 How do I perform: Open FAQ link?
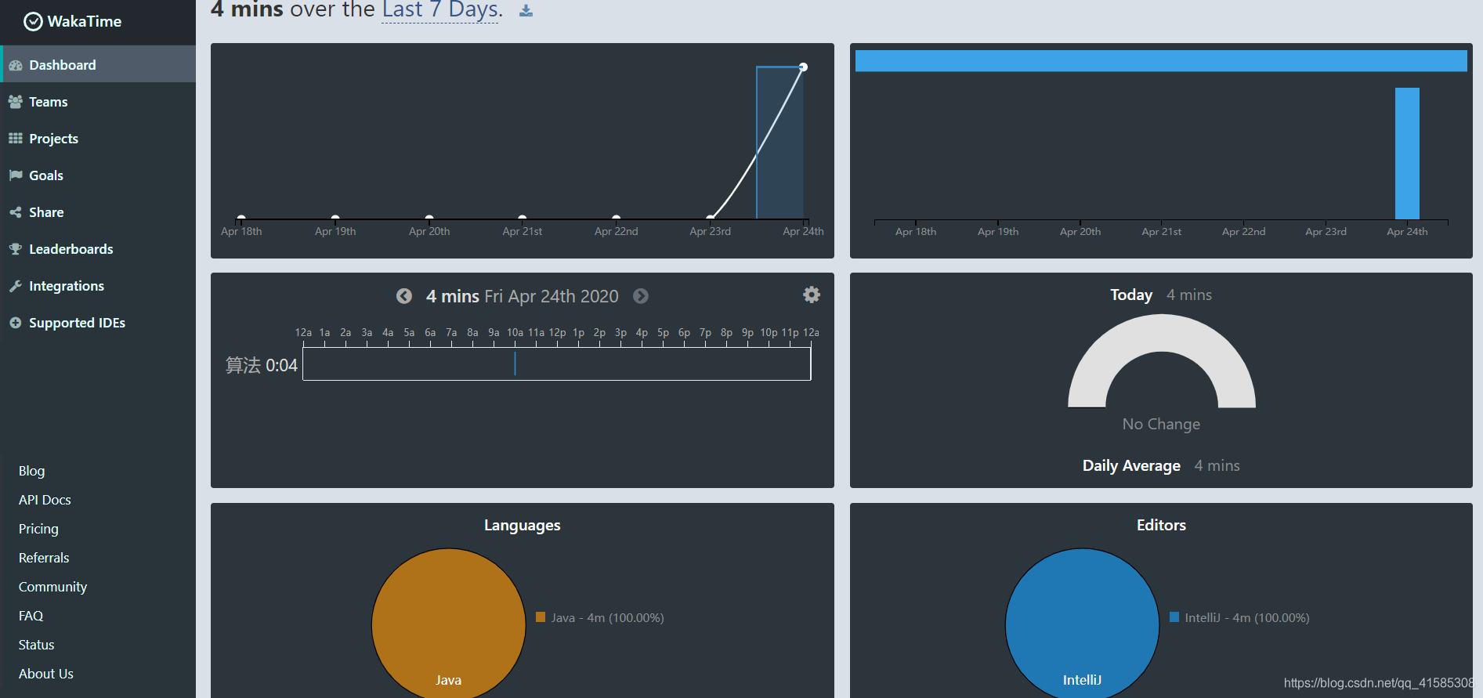(x=31, y=616)
